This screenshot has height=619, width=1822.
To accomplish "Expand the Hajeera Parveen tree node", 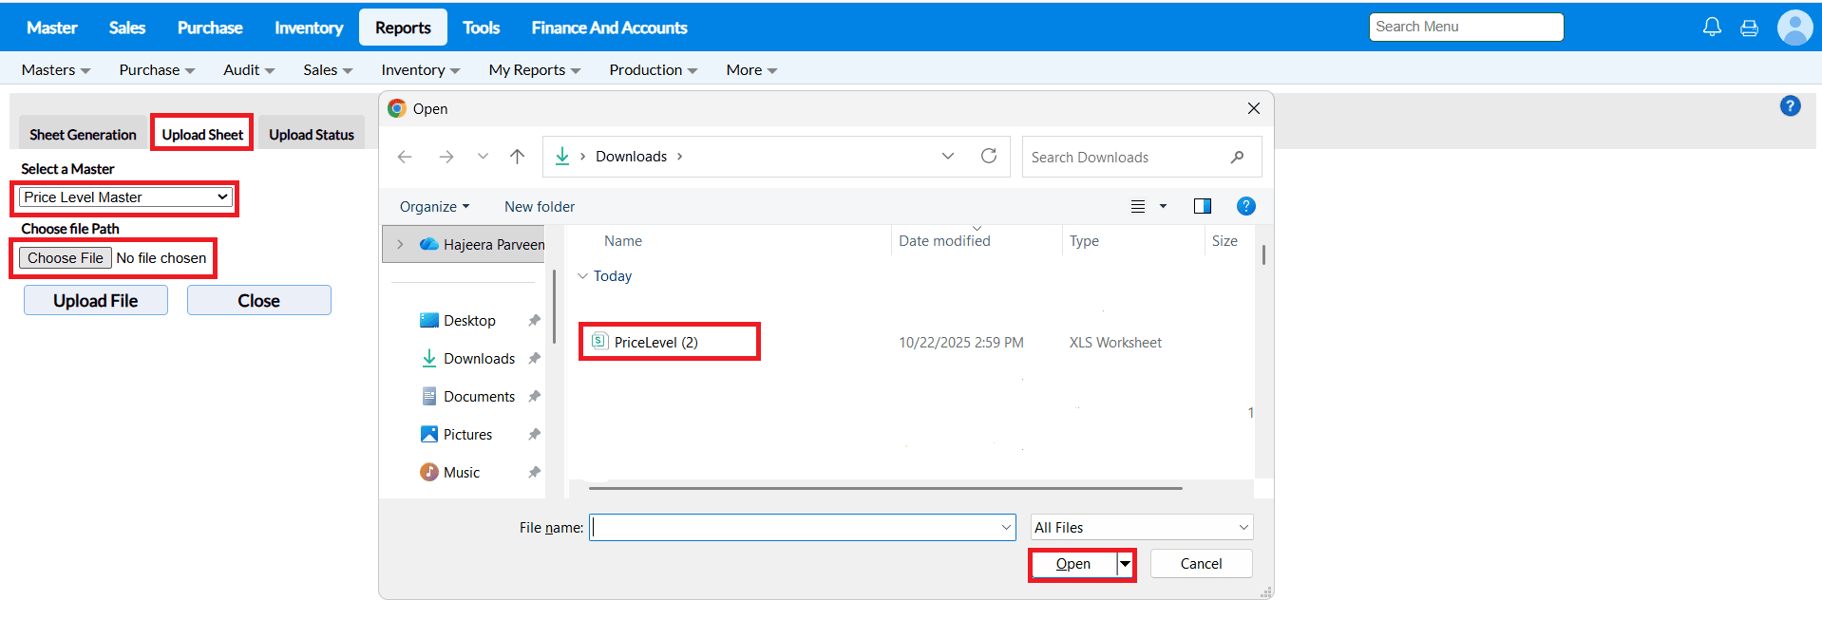I will (x=400, y=244).
